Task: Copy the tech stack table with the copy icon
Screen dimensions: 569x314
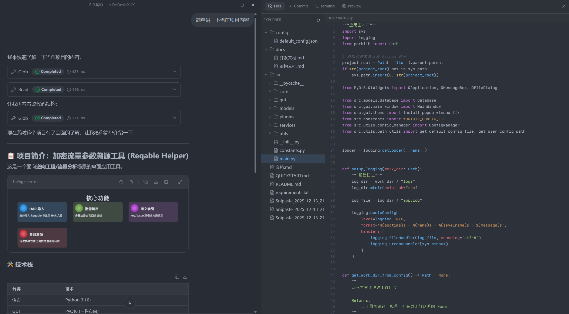Action: (x=177, y=277)
